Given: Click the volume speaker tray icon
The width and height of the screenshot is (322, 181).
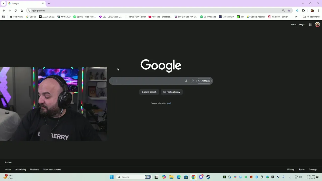Looking at the screenshot, I should click(300, 177).
